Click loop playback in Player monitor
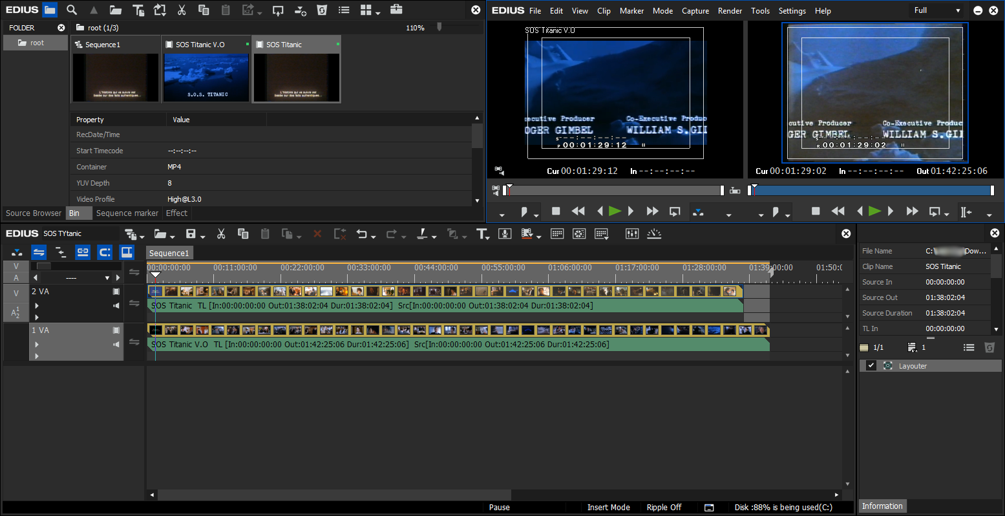The image size is (1005, 516). (x=675, y=211)
